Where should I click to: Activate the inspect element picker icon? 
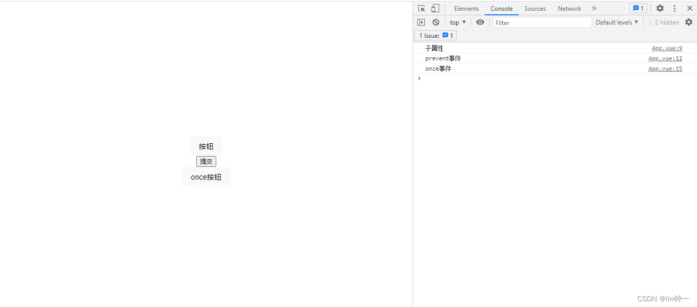(421, 9)
